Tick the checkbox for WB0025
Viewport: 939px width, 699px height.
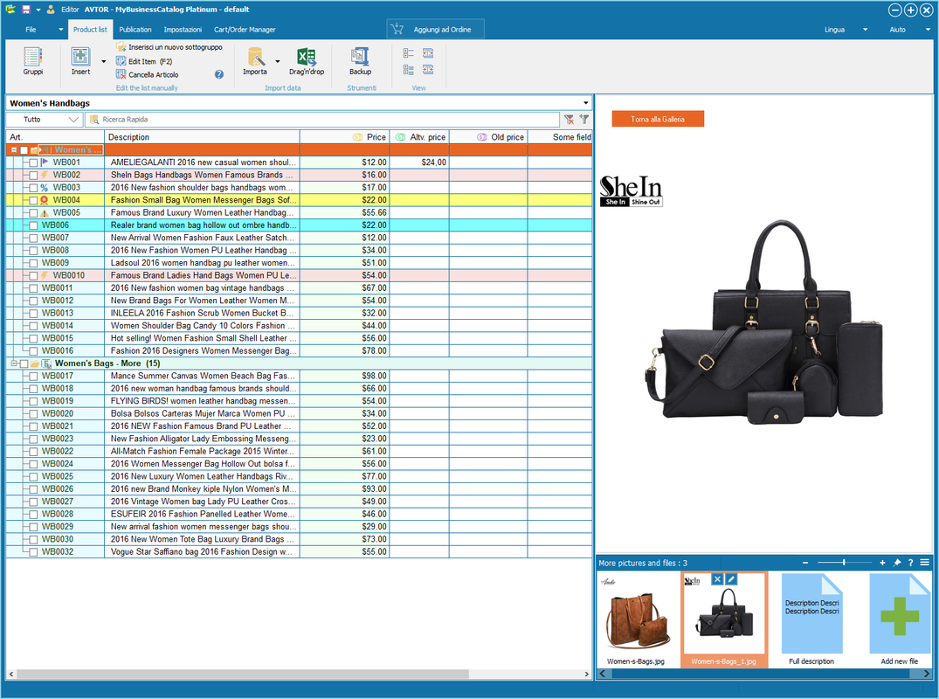click(x=33, y=477)
